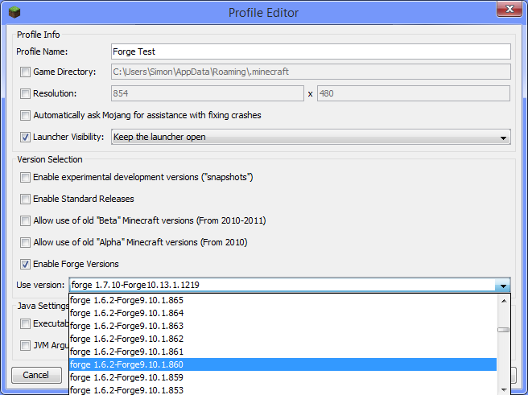Click the version list scroll down arrow

click(504, 389)
